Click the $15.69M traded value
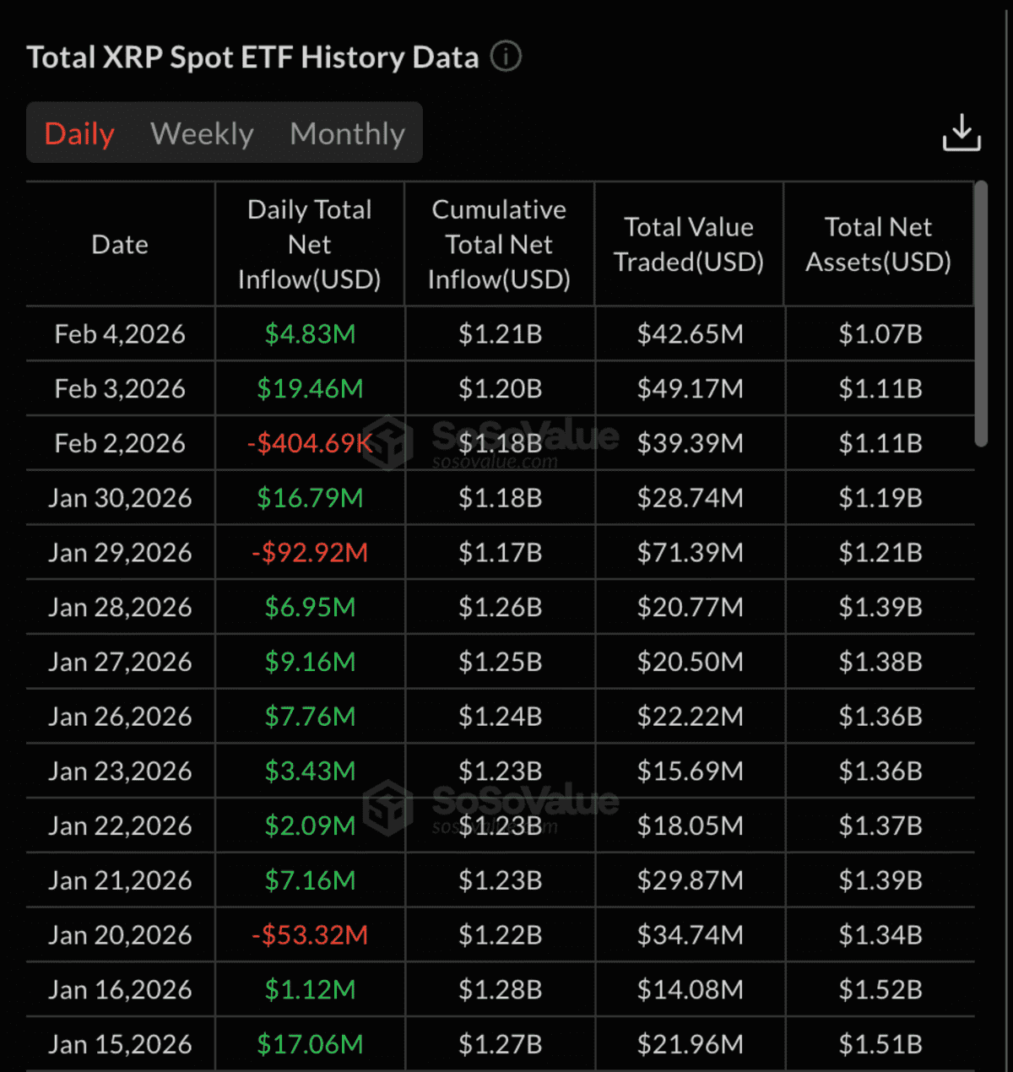 690,771
